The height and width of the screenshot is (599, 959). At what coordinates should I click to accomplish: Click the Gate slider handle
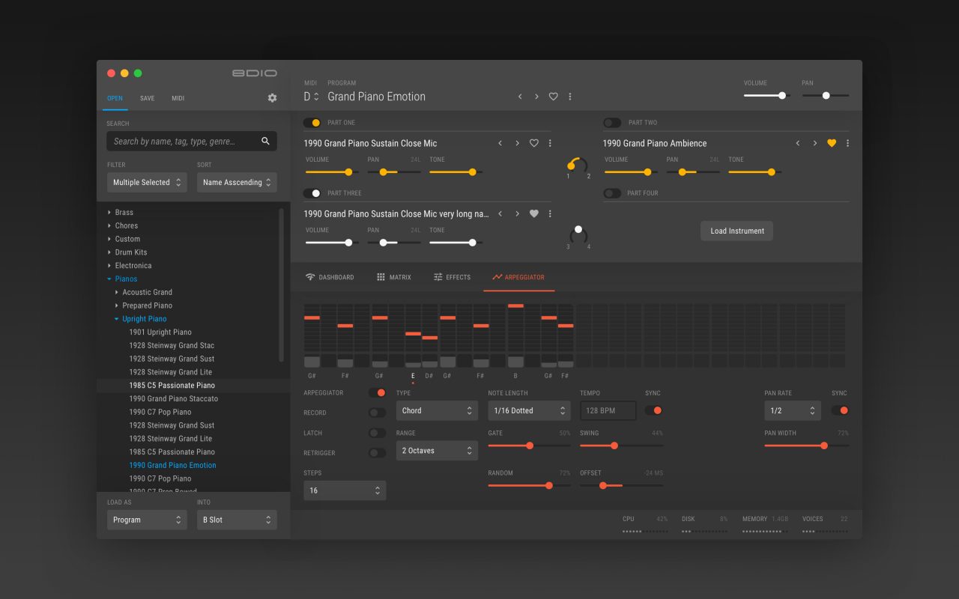[x=530, y=446]
